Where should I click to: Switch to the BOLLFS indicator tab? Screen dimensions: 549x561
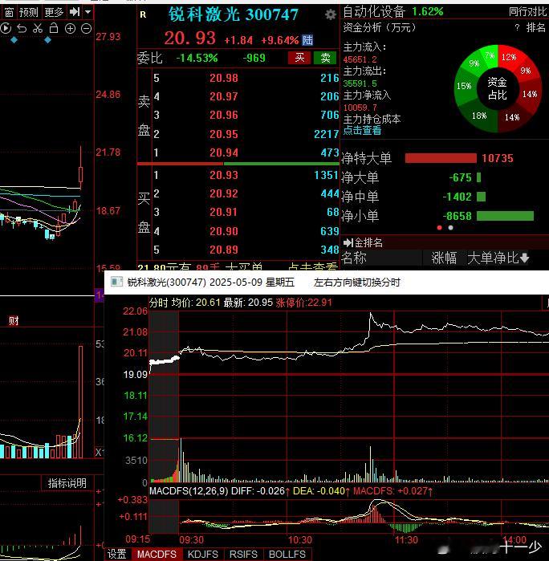[287, 554]
